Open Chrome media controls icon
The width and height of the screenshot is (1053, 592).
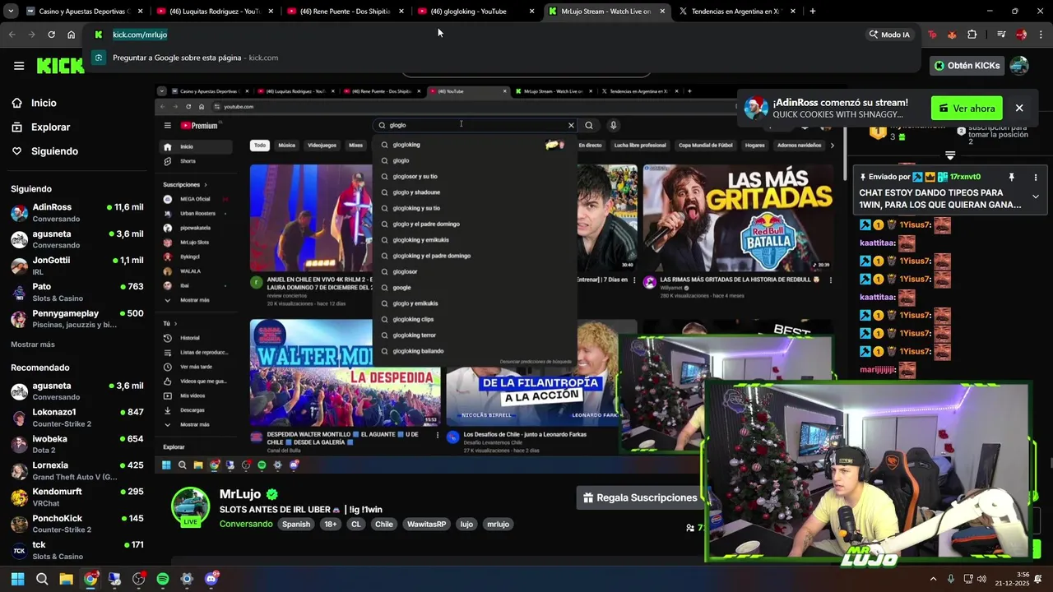point(1001,35)
